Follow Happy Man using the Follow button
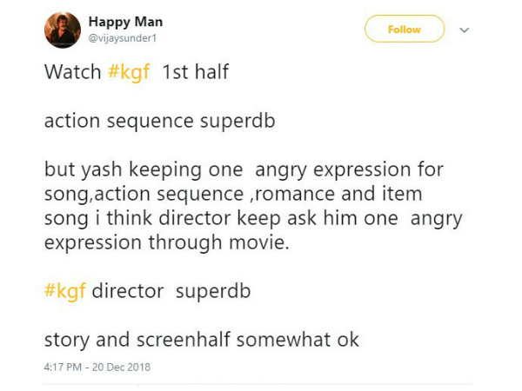This screenshot has height=391, width=522. (405, 29)
